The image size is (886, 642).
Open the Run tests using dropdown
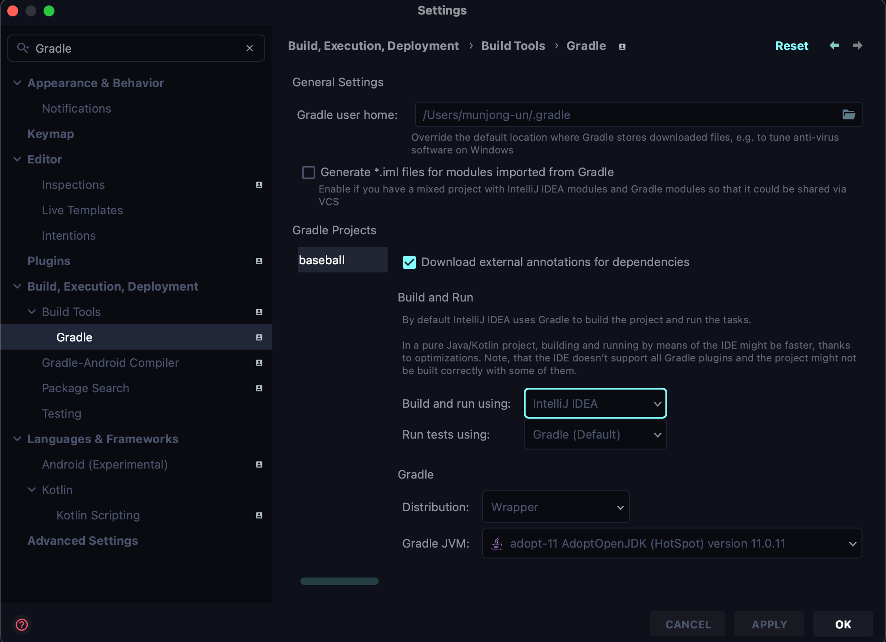(x=595, y=435)
